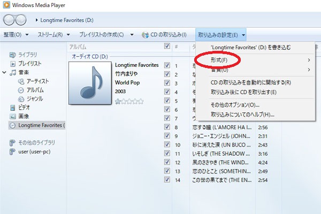This screenshot has height=214, width=321.
Task: Rate the album using the star rating
Action: [129, 101]
